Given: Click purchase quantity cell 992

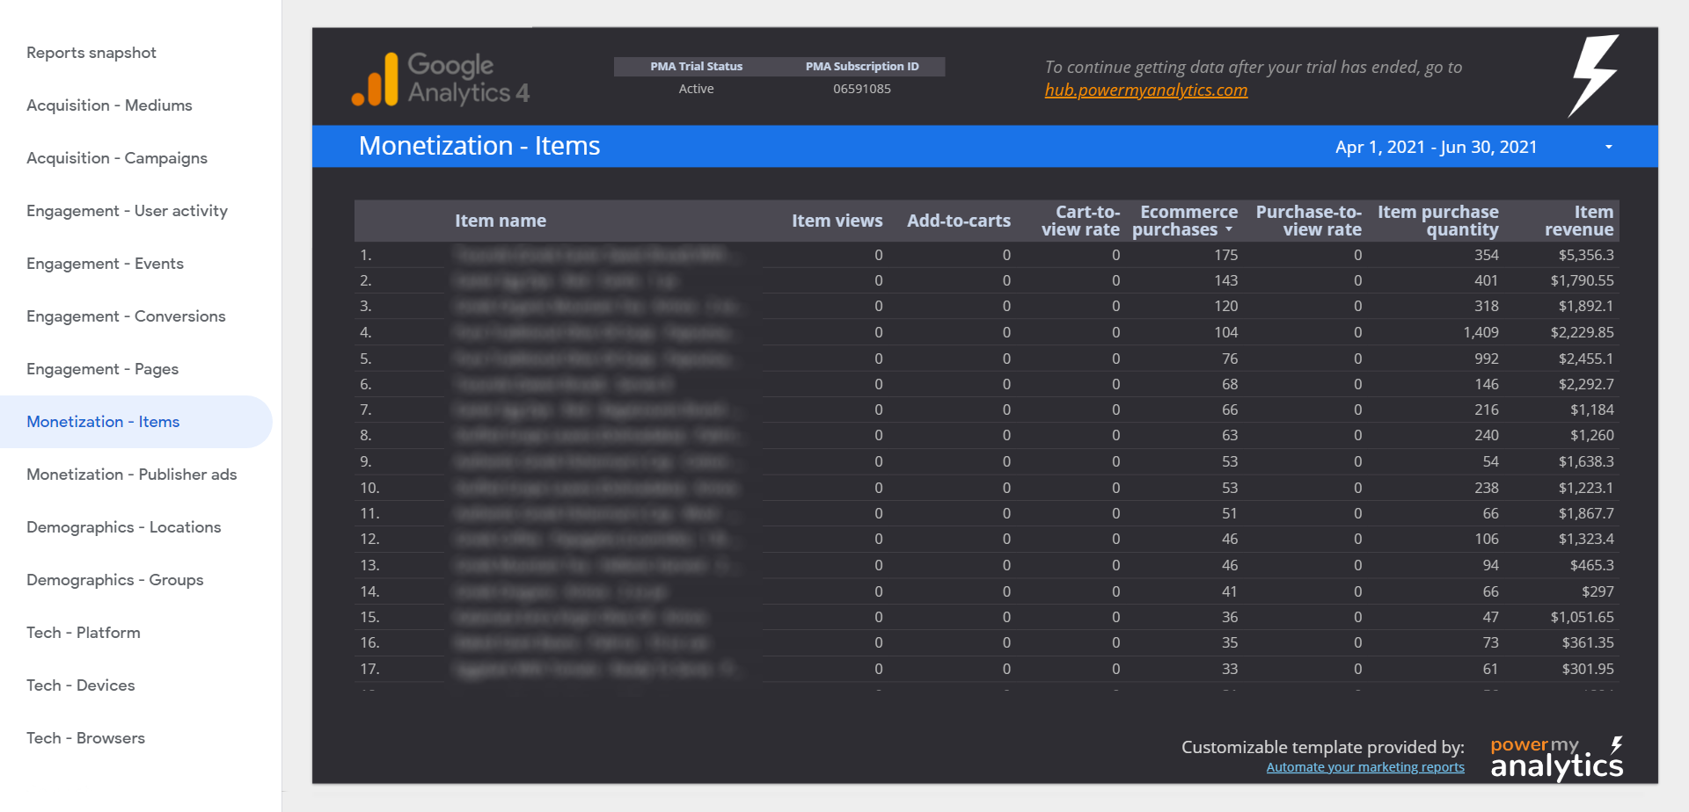Looking at the screenshot, I should 1487,359.
